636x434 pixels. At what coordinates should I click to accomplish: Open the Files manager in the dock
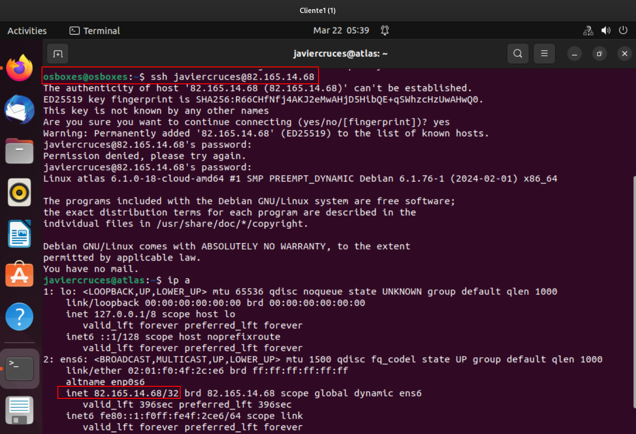[19, 151]
